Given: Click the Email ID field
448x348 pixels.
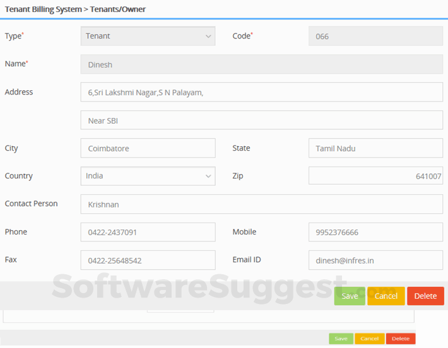Looking at the screenshot, I should 375,260.
